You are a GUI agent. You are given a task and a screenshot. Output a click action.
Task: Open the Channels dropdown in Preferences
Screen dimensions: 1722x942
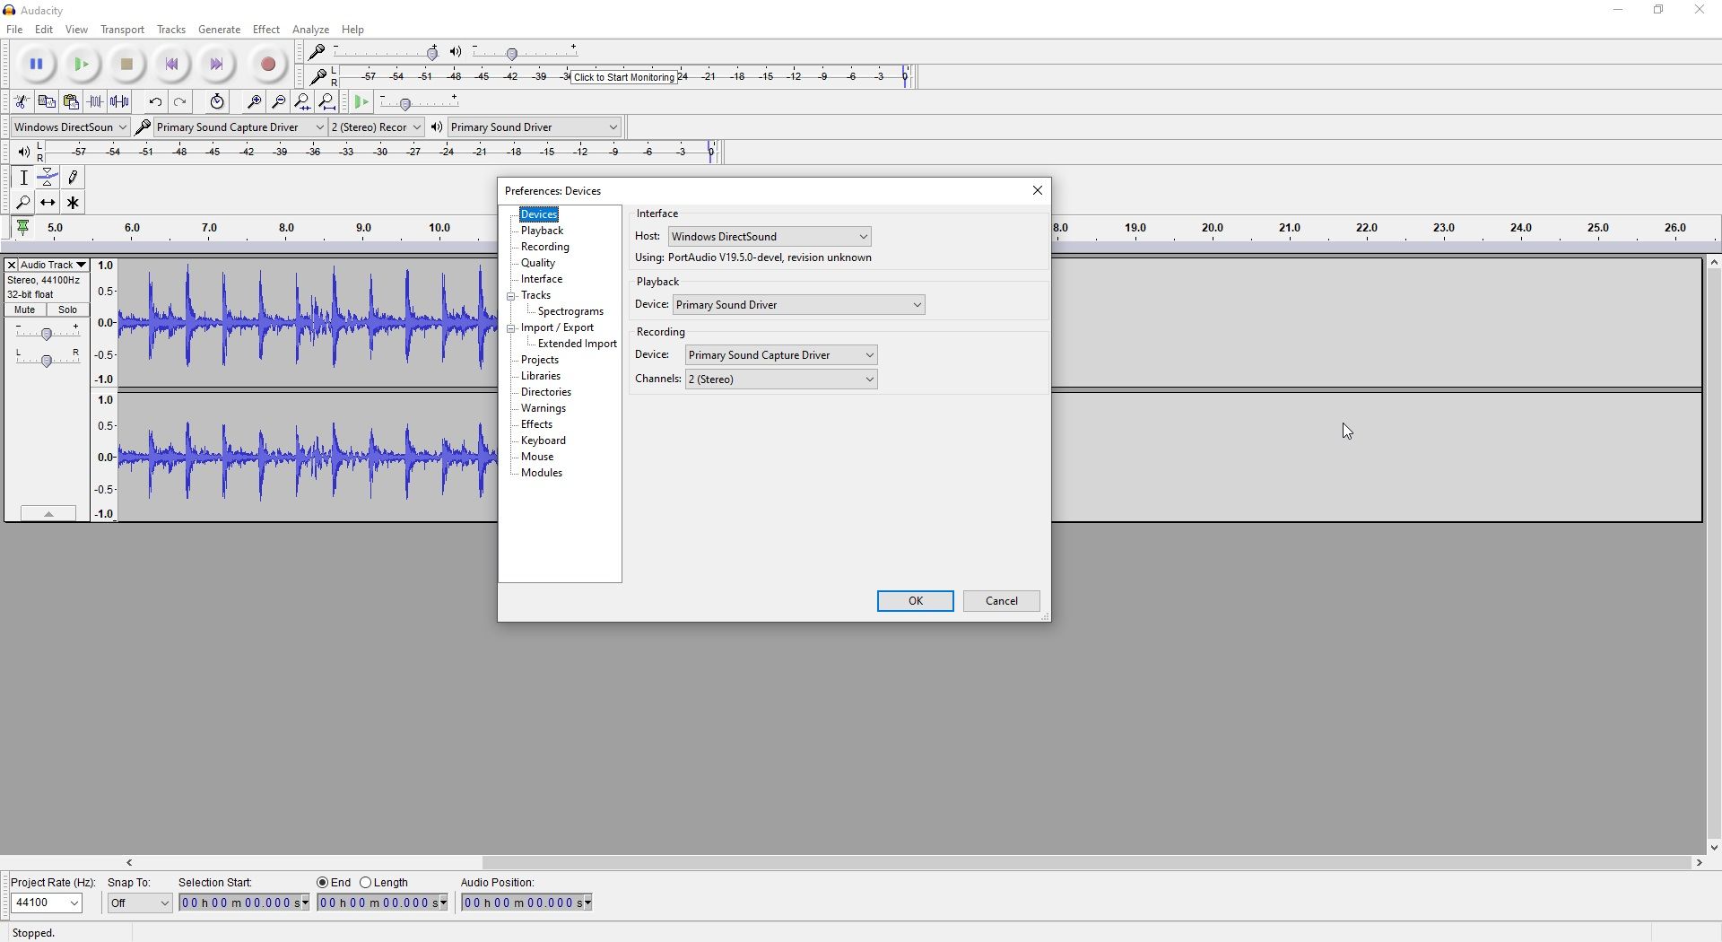pos(781,379)
